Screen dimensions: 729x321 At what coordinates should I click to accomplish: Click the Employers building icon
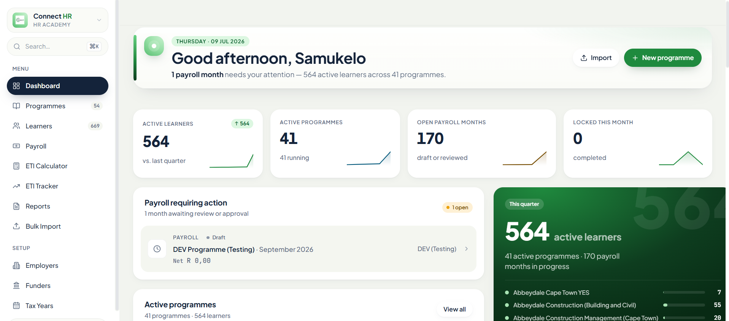point(16,266)
